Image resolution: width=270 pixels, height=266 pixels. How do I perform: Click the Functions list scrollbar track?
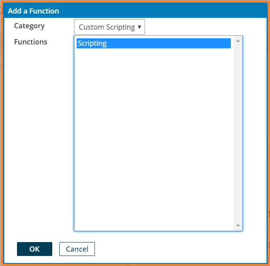238,131
